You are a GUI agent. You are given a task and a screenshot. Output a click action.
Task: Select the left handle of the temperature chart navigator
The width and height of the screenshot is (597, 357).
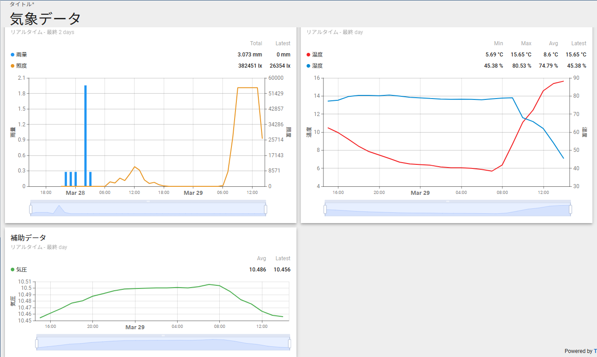[326, 209]
